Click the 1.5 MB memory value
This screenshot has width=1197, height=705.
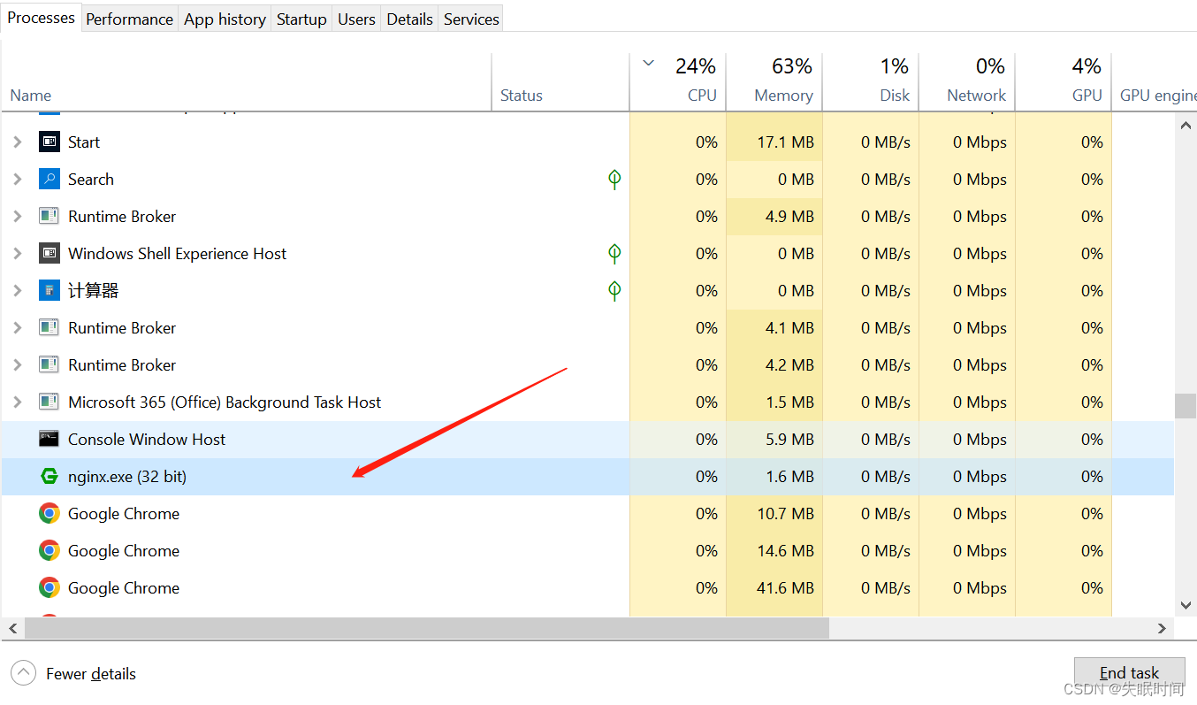[x=789, y=402]
